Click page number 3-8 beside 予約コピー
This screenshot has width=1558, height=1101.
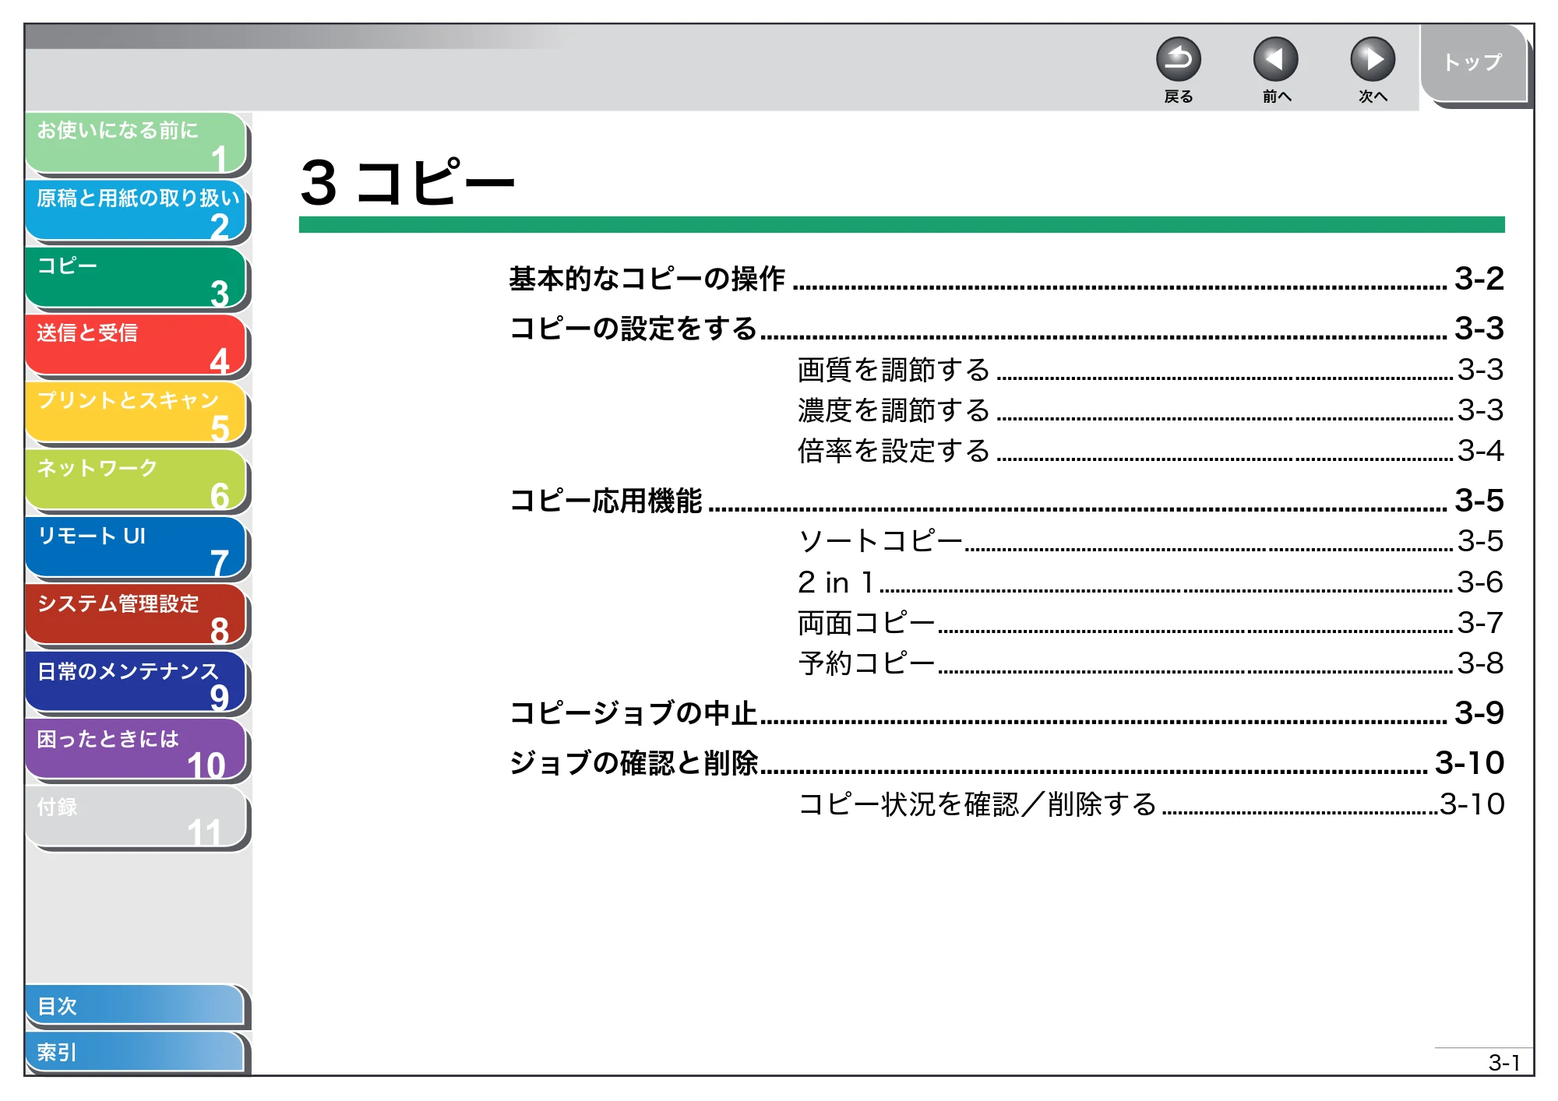[1480, 663]
